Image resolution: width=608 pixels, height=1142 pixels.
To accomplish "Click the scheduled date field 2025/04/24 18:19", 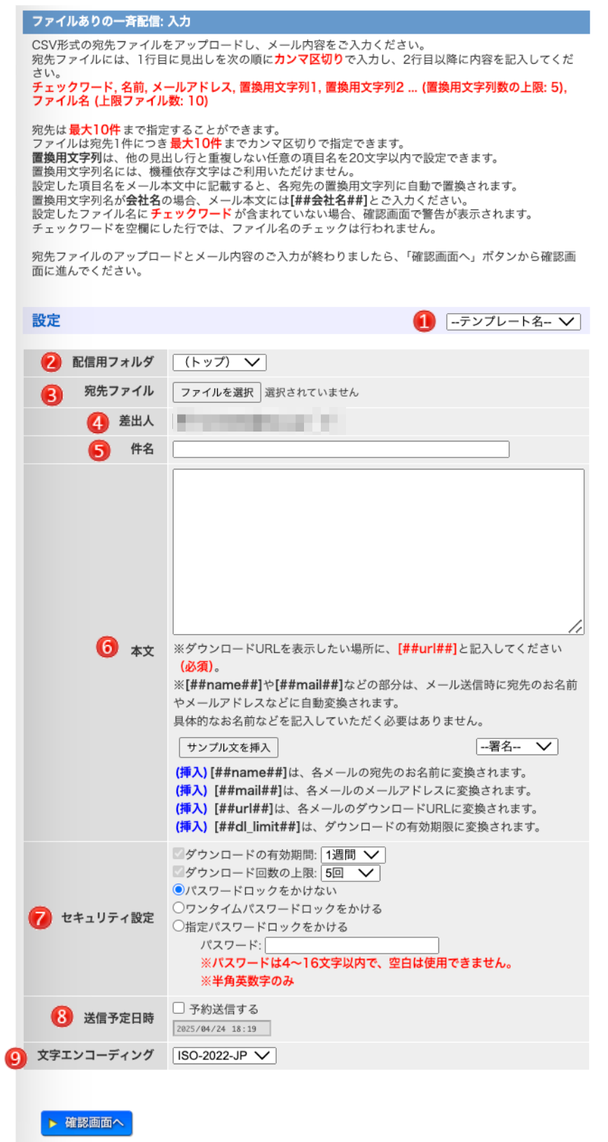I will [x=221, y=1029].
